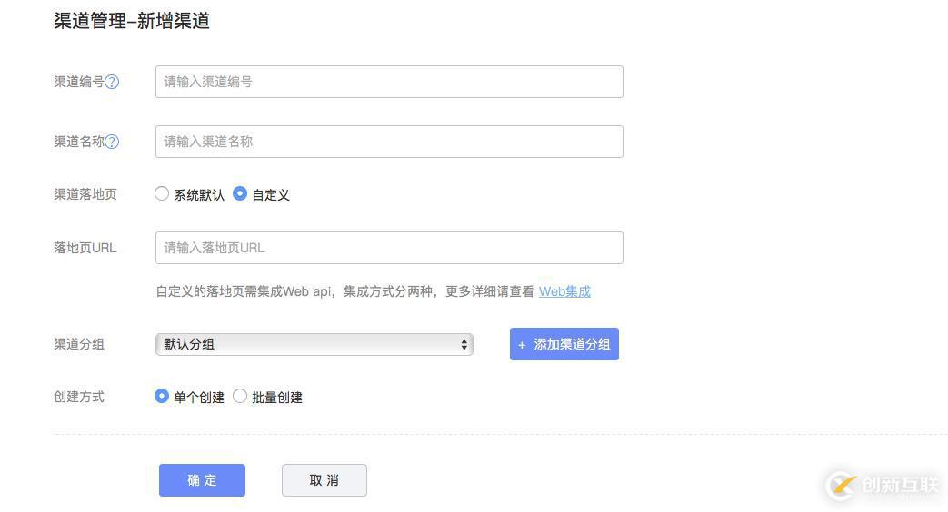
Task: Click the arrows on the 渠道分组 select
Action: (x=464, y=344)
